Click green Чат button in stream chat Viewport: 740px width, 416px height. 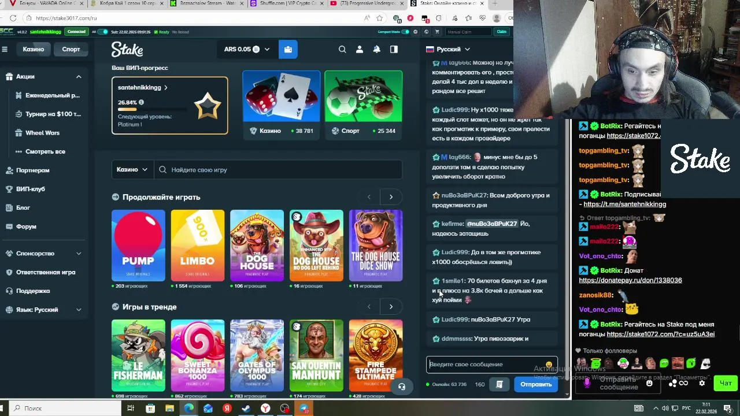726,383
